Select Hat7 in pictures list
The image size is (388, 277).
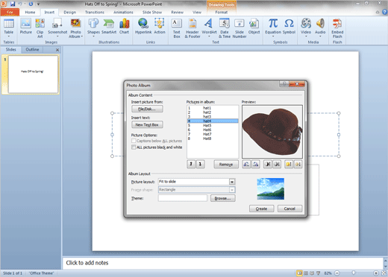213,134
